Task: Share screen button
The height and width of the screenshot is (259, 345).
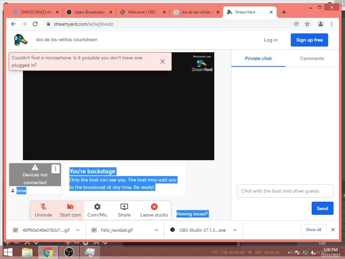Action: (124, 210)
